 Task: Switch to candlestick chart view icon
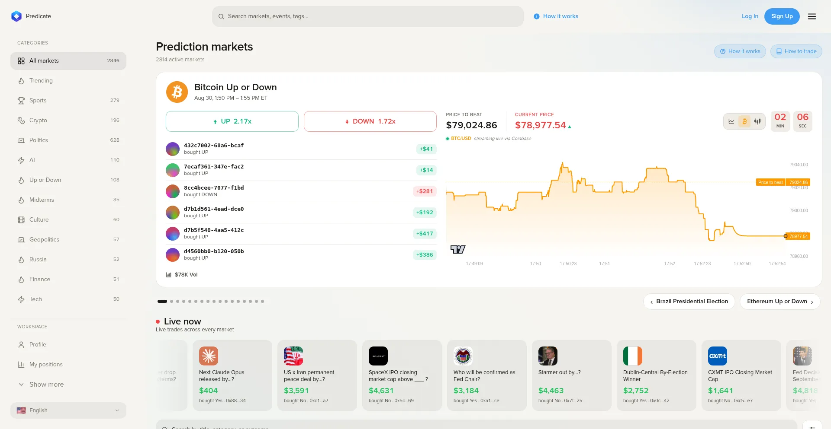pos(757,121)
